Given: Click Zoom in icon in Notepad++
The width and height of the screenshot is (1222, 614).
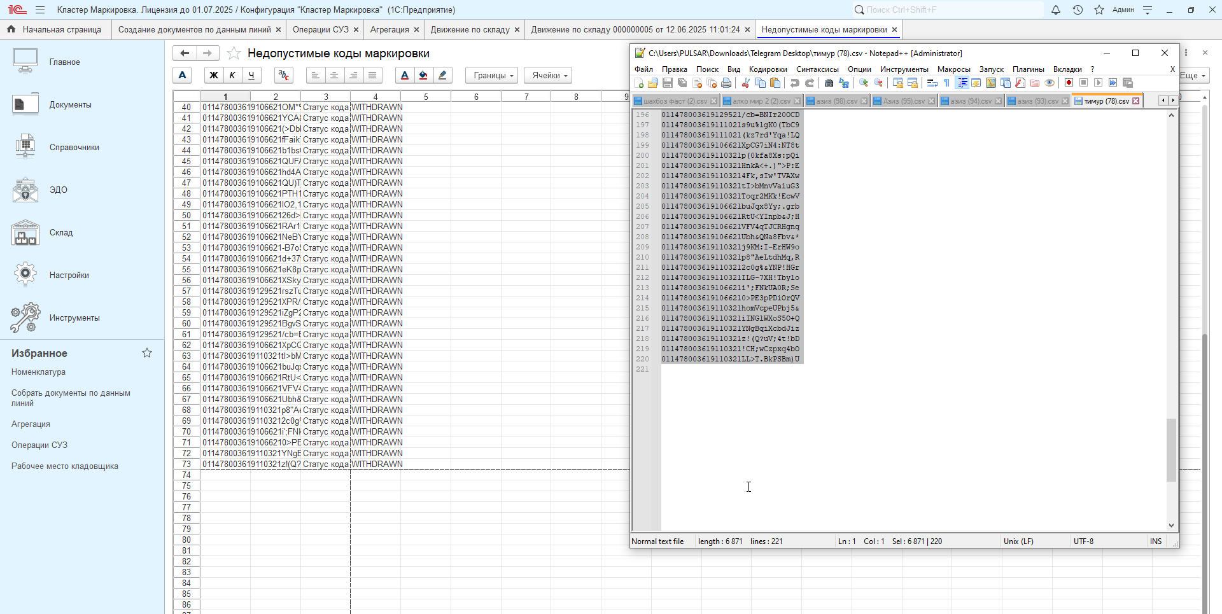Looking at the screenshot, I should (864, 83).
